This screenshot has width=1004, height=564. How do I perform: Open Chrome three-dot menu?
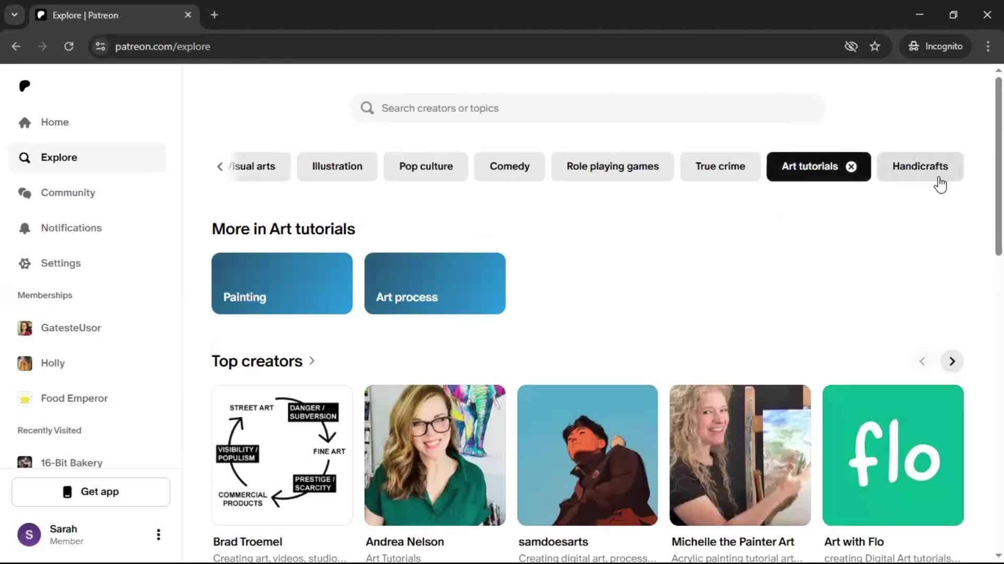tap(988, 46)
